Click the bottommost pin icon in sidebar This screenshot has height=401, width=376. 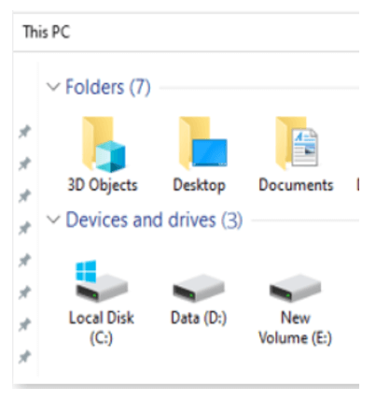[24, 357]
